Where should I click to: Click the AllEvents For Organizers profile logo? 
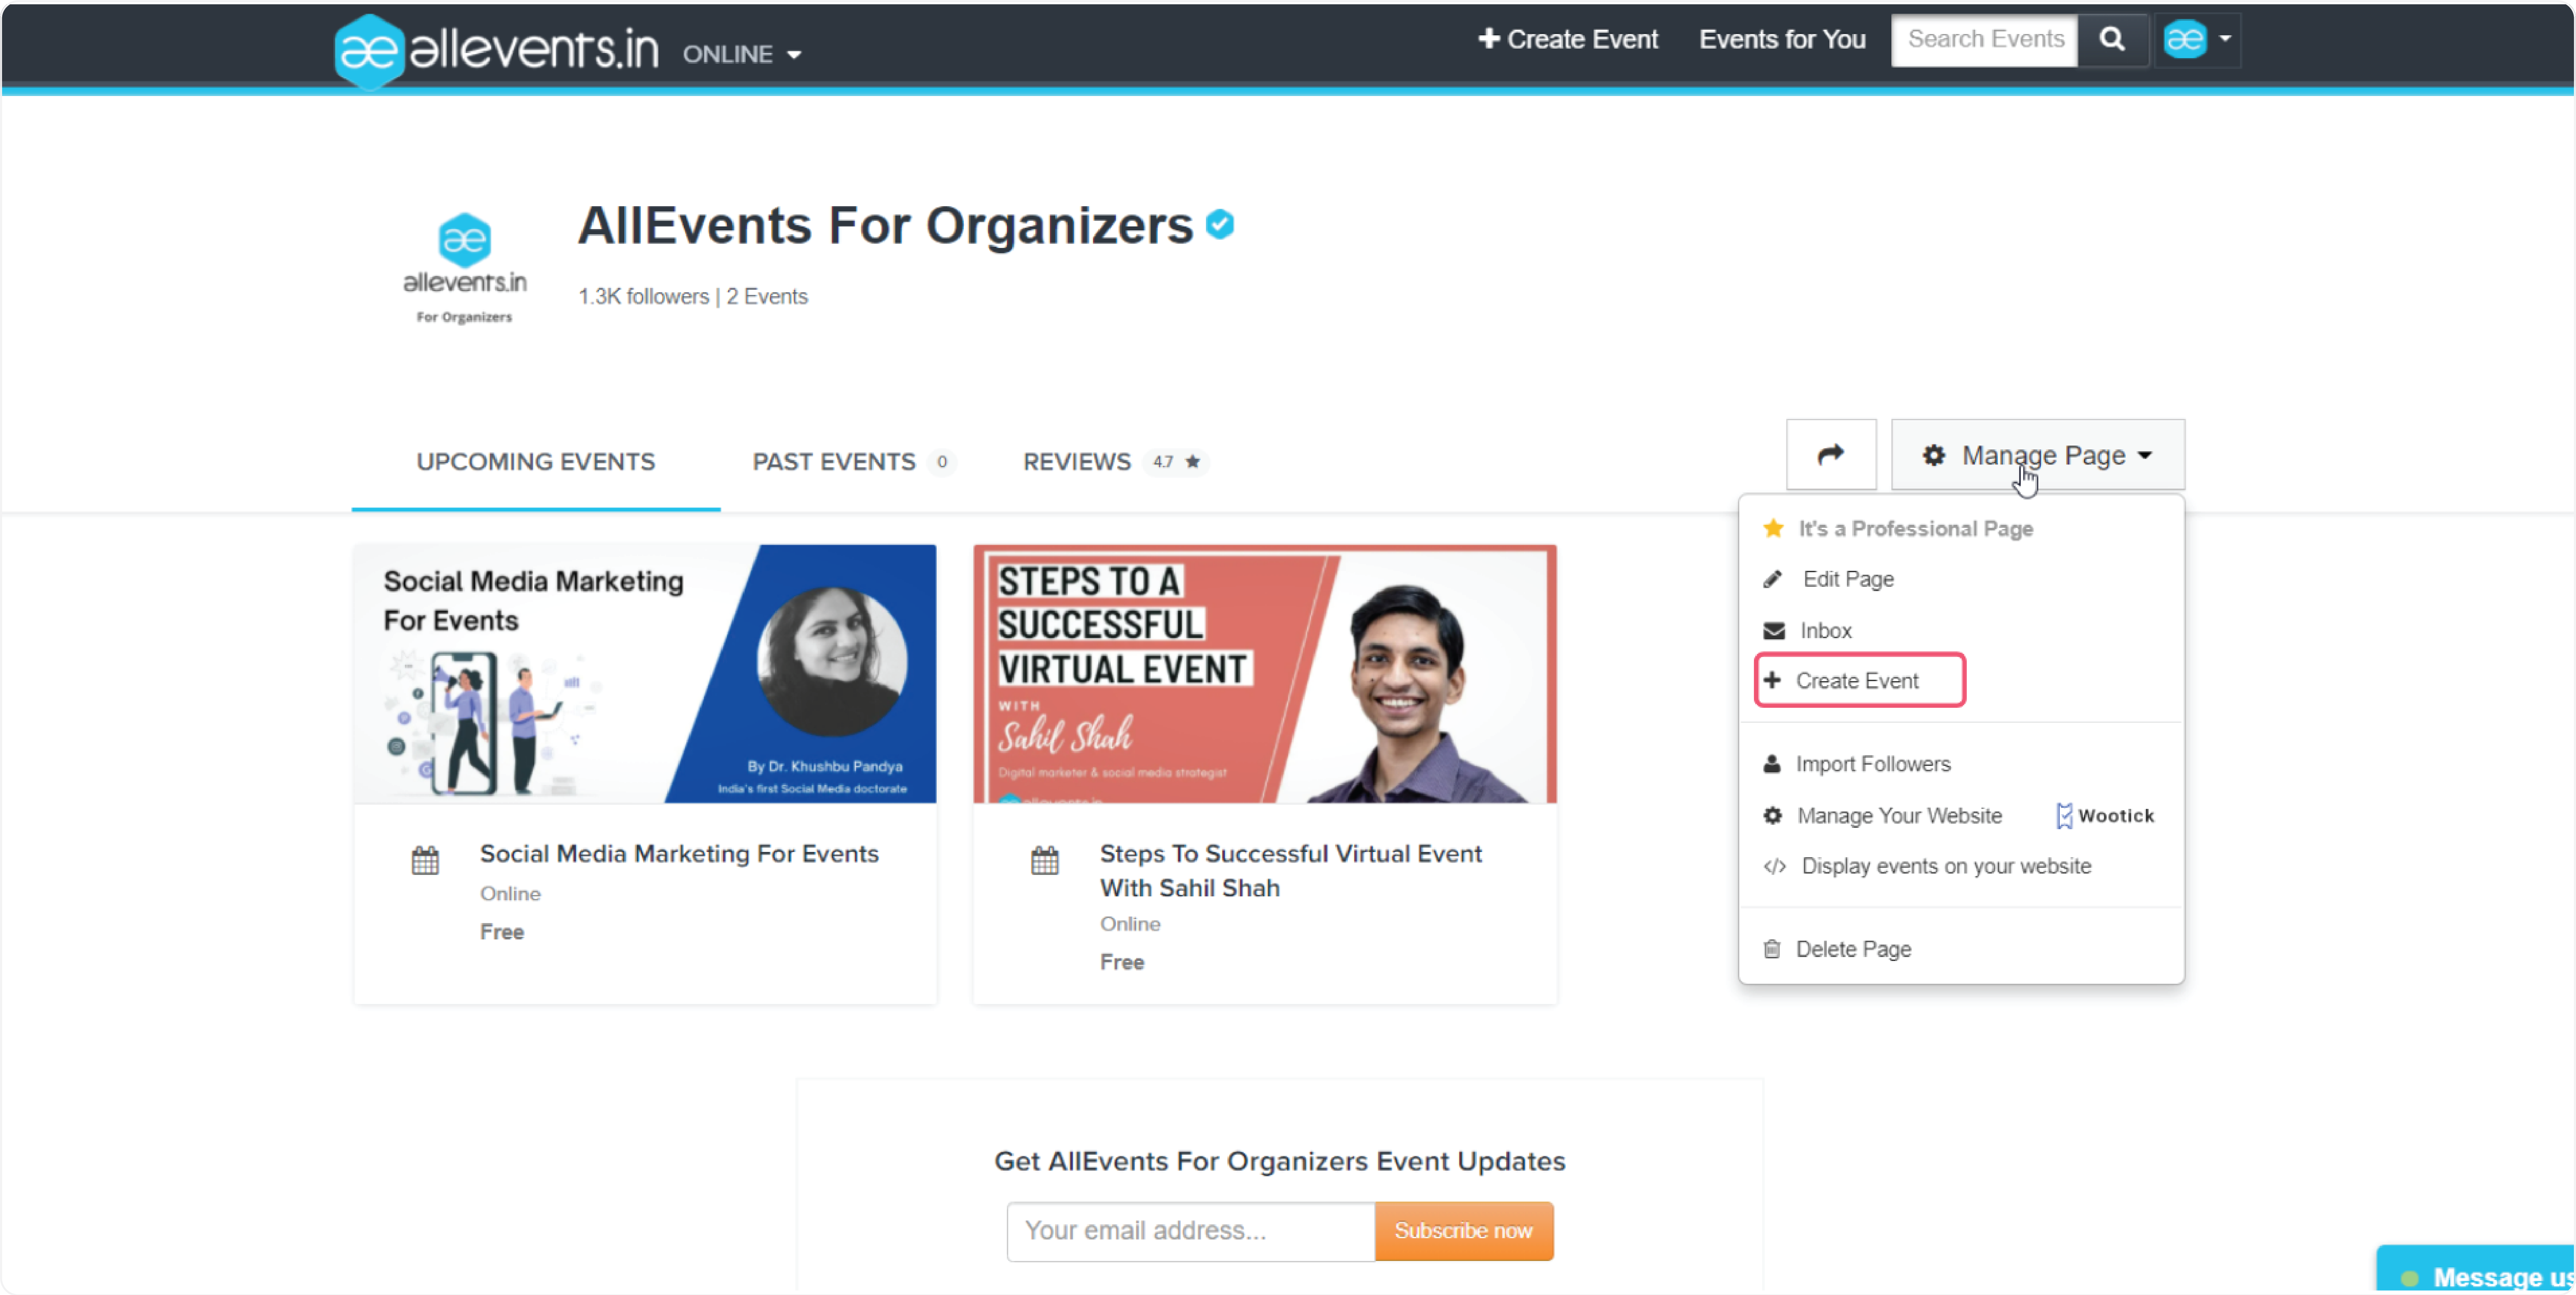(464, 268)
